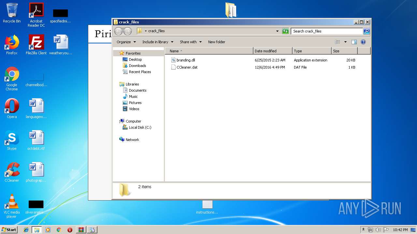Sort by the Name column header
Viewport: 417px width, 234px height.
tap(209, 51)
